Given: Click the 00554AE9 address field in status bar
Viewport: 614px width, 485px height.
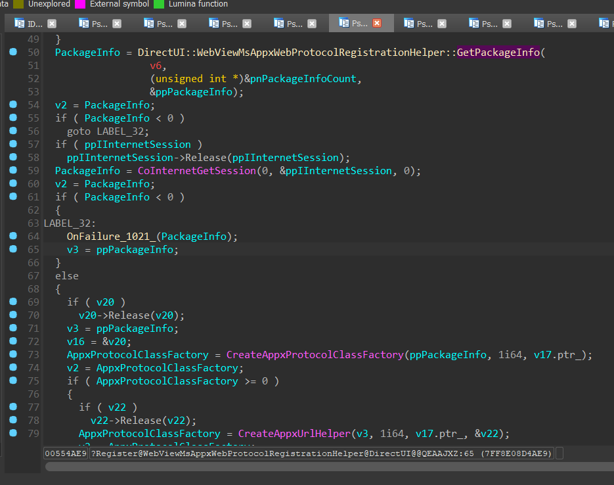Looking at the screenshot, I should click(x=66, y=453).
